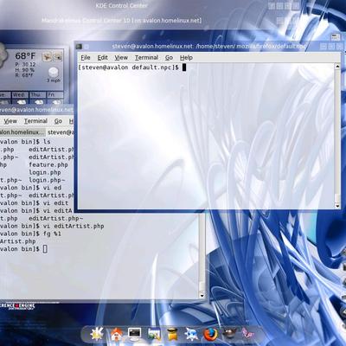Click front terminal prompt cursor area
The width and height of the screenshot is (346, 346).
(184, 67)
